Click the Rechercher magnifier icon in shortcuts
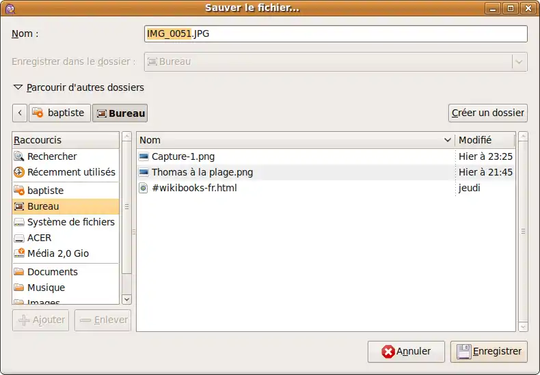The height and width of the screenshot is (375, 540). point(19,156)
